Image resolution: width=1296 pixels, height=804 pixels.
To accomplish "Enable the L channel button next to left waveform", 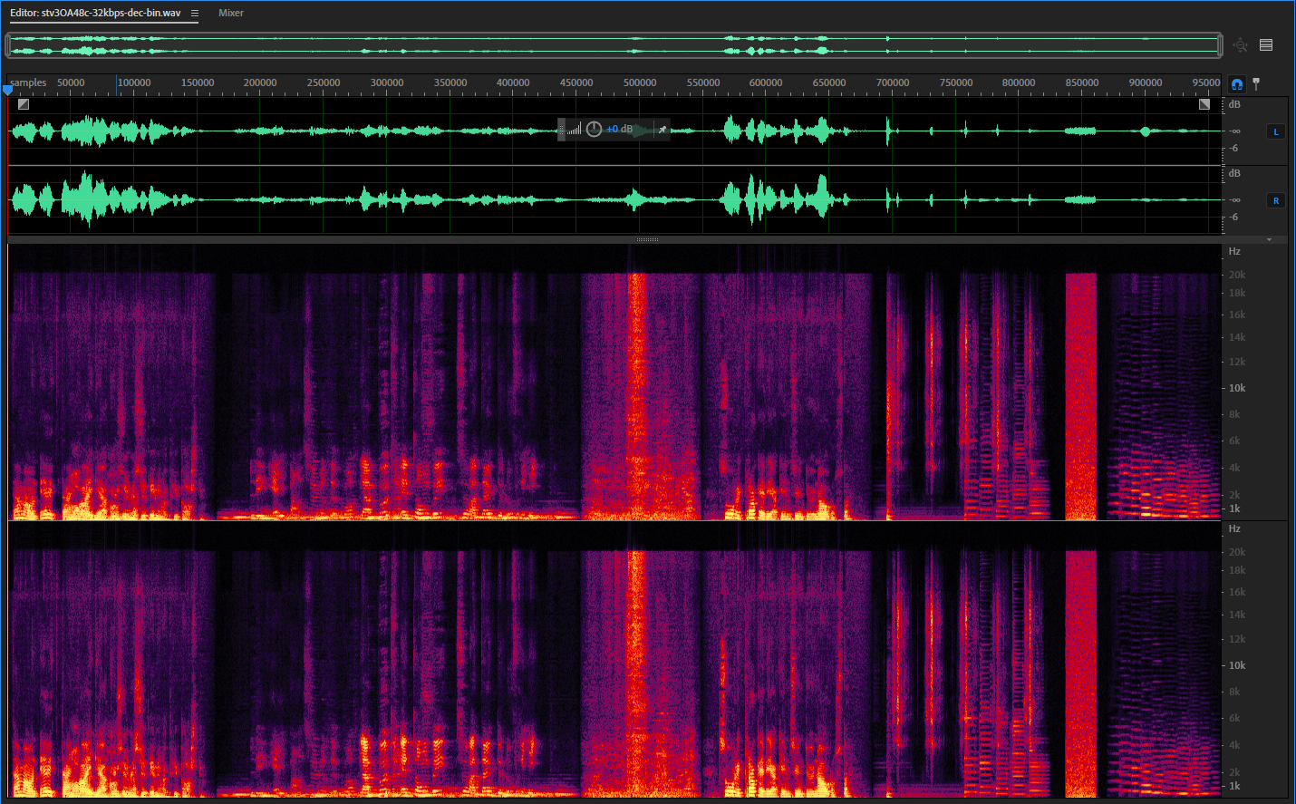I will (1275, 131).
